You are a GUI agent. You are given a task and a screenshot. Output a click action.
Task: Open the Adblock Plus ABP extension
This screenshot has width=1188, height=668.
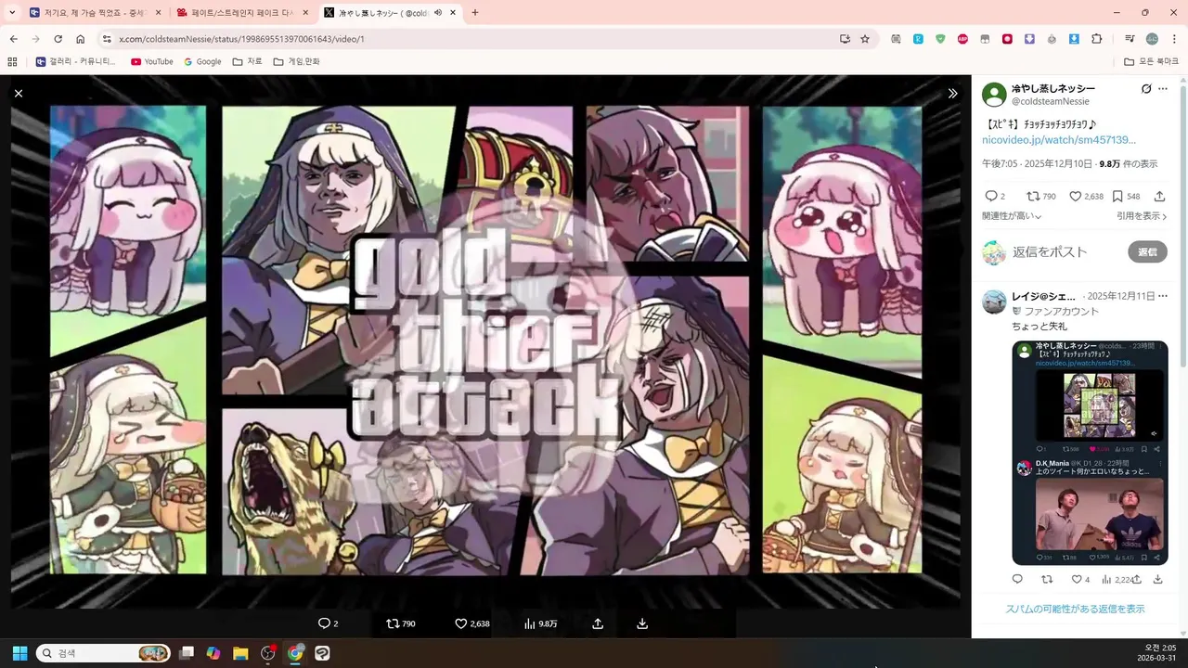coord(962,39)
